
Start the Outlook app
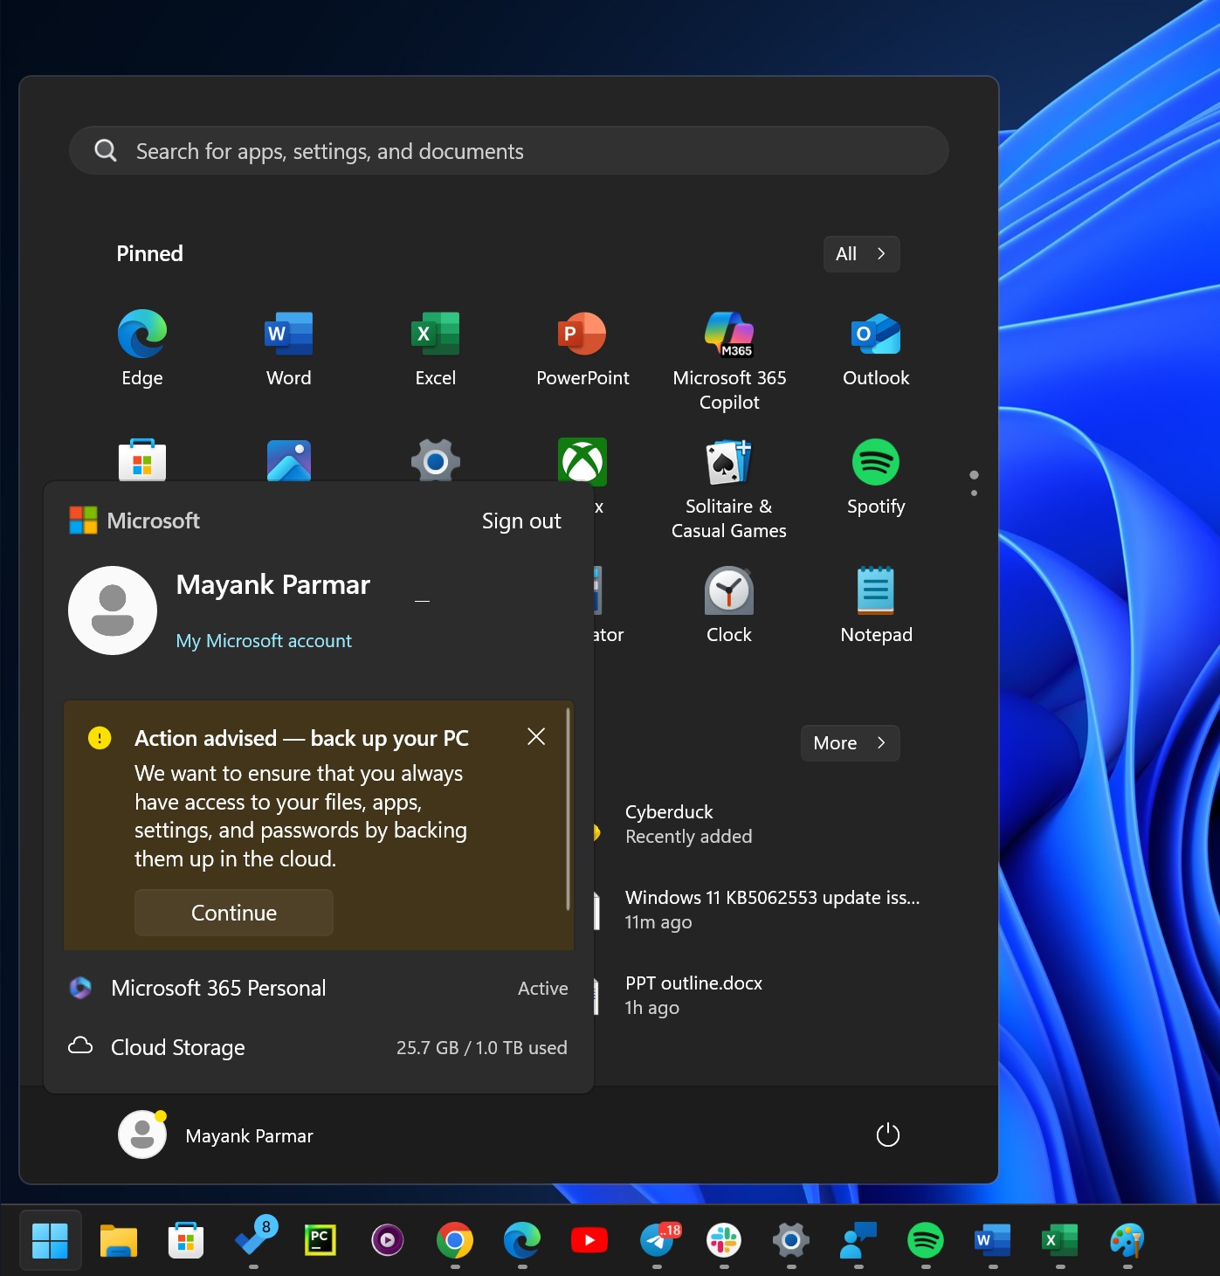click(875, 345)
